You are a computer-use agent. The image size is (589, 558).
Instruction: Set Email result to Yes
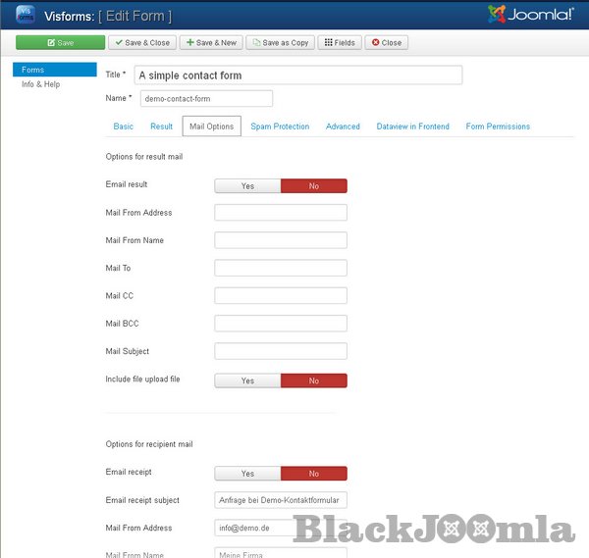pos(247,185)
